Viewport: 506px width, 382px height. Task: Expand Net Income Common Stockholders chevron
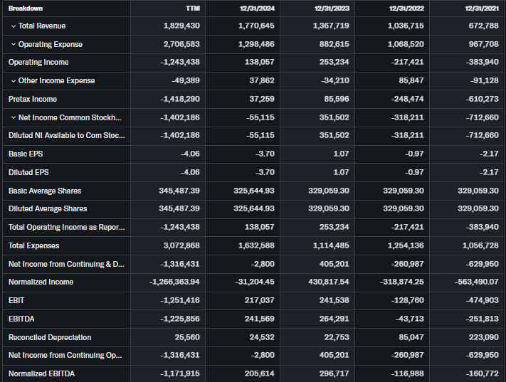click(x=13, y=117)
